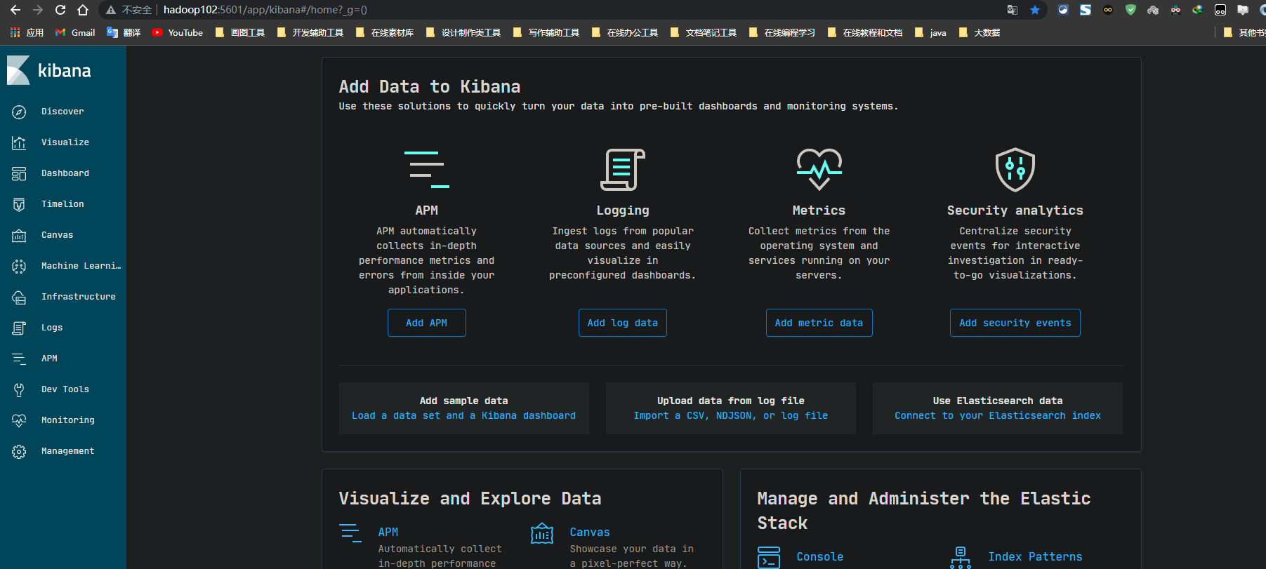Open 'Connect to your Elasticsearch index' link
This screenshot has height=569, width=1266.
click(998, 416)
